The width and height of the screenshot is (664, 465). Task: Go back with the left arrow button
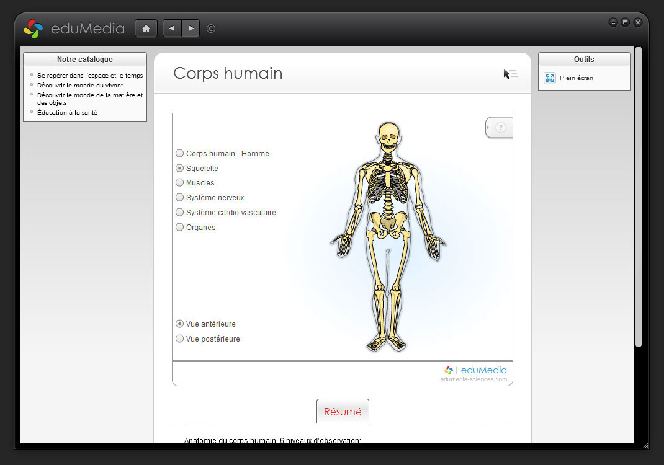tap(172, 29)
